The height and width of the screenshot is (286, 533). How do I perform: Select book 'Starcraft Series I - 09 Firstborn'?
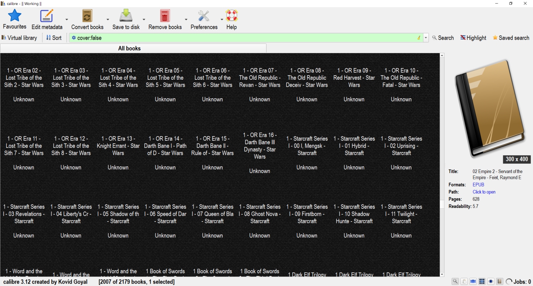coord(307,221)
